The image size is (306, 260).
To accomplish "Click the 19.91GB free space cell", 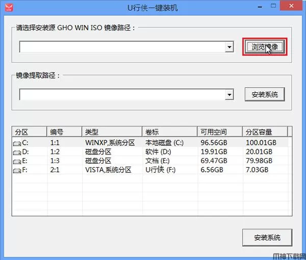I will pos(214,152).
